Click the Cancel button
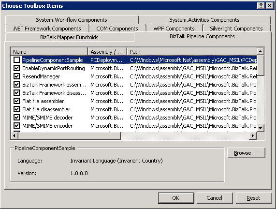 [215, 198]
